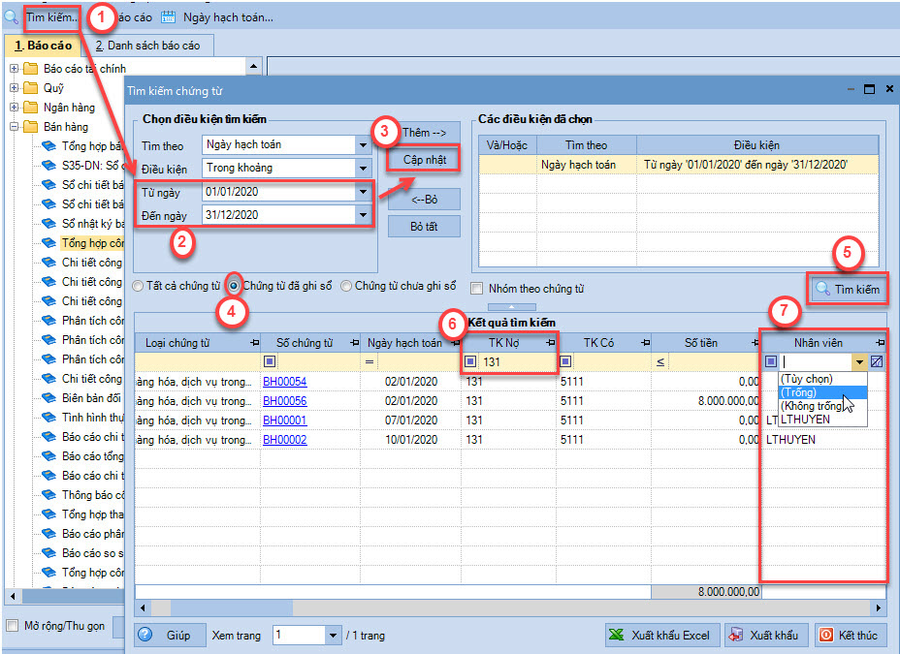Click the equals operator in Ngày hạch toán filter
This screenshot has height=654, width=900.
370,361
